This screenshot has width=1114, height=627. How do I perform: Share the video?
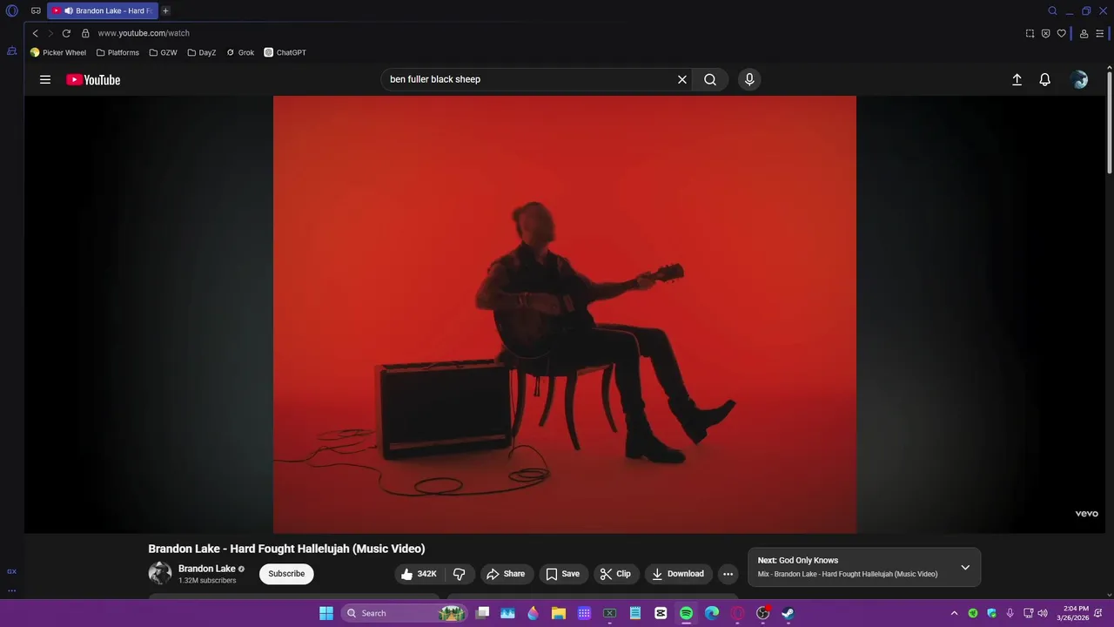pos(506,574)
